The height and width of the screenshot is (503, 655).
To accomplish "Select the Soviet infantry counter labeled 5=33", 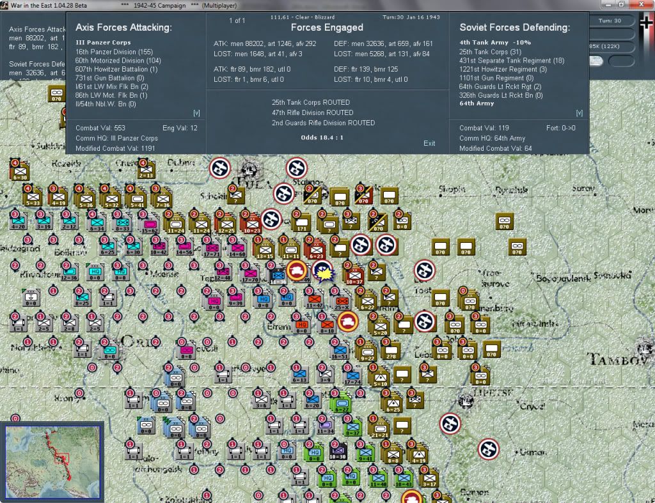I will pyautogui.click(x=33, y=197).
